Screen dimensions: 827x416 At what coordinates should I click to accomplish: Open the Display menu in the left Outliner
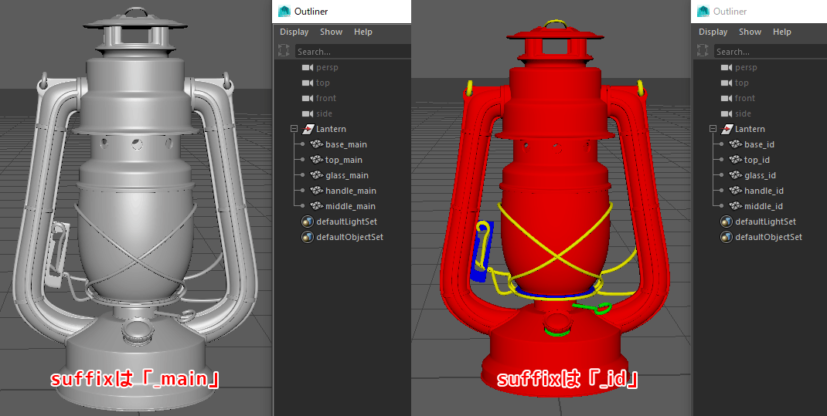(x=294, y=32)
